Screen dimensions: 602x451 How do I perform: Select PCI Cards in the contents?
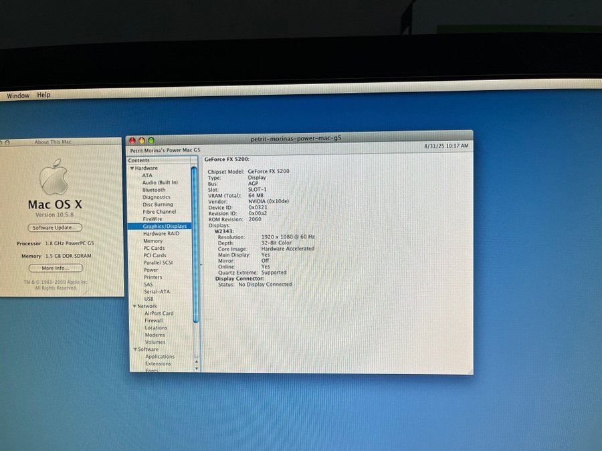pos(155,255)
